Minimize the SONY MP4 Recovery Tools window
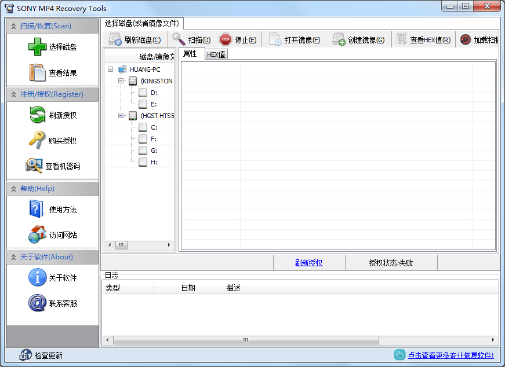The image size is (505, 367). pyautogui.click(x=450, y=6)
